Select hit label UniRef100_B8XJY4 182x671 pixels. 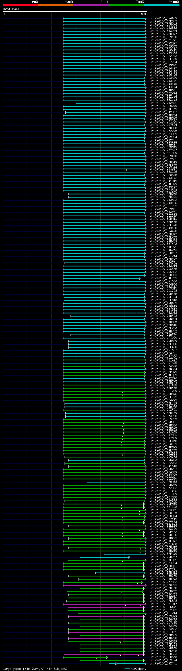(x=163, y=97)
